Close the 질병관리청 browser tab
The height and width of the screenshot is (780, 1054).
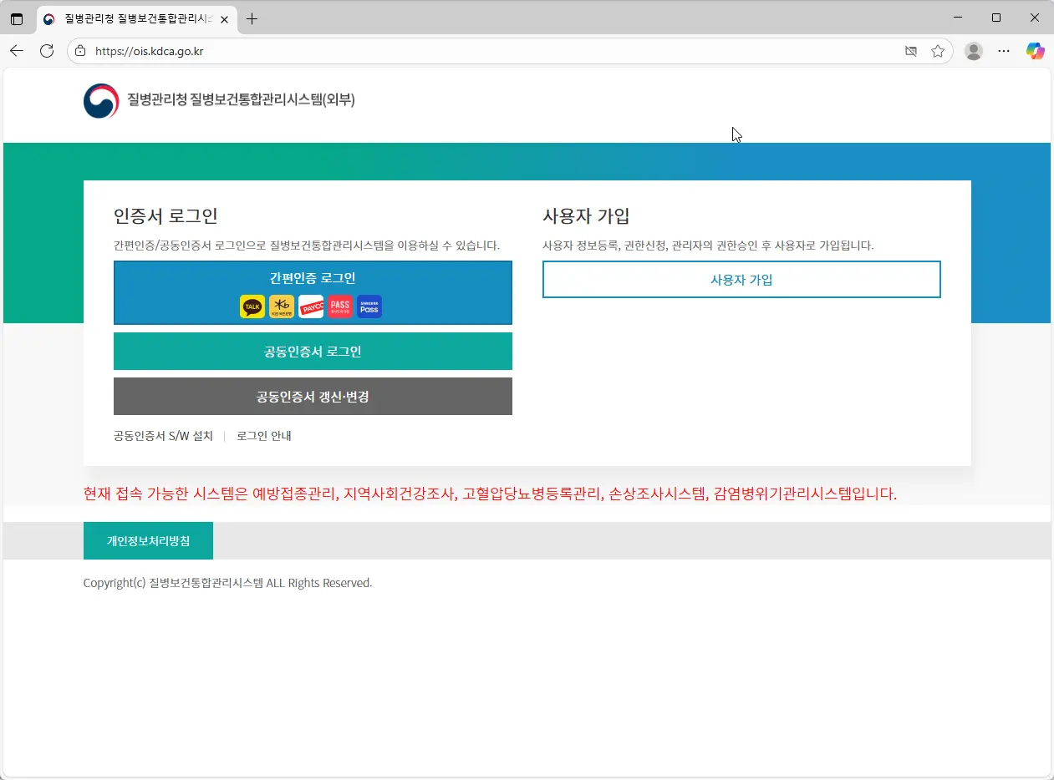tap(224, 18)
